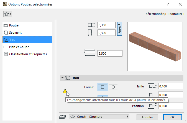This screenshot has width=187, height=123.
Task: Click the hole width field 0,100
Action: point(171,95)
